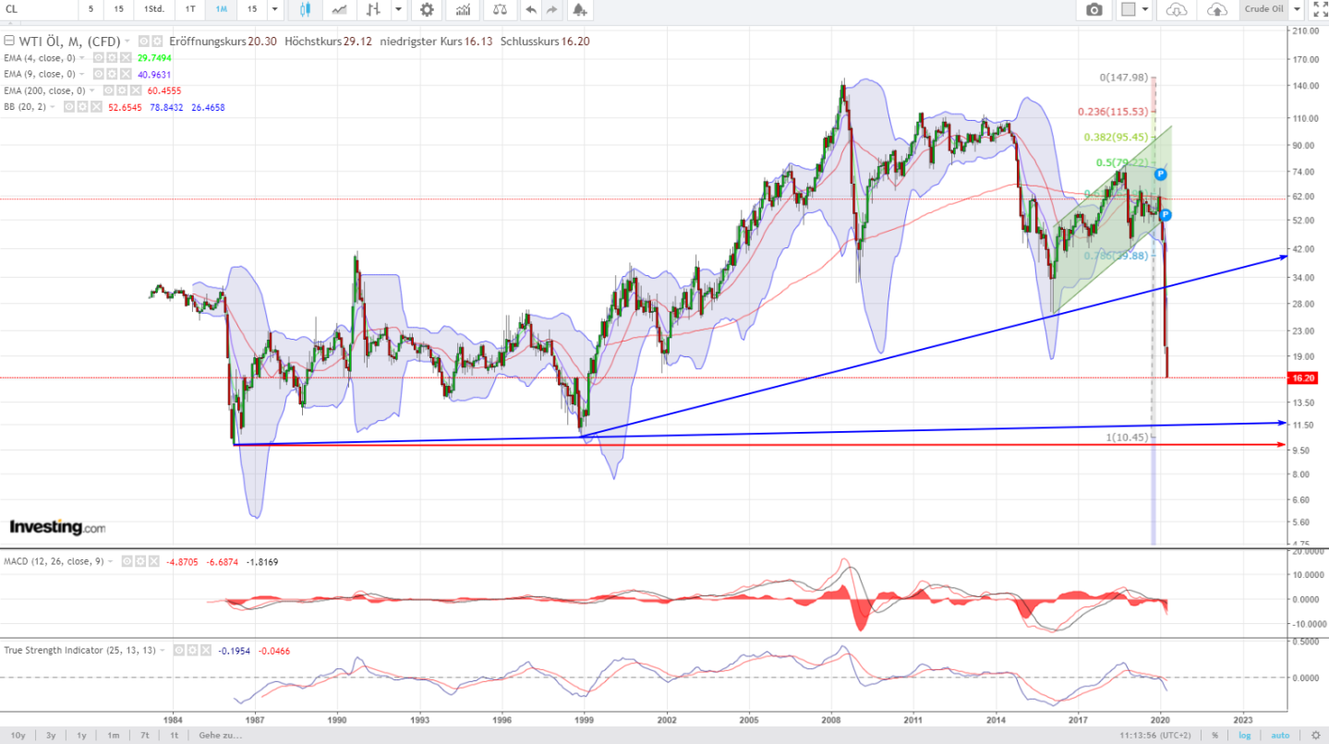Click the CL symbol input field
The width and height of the screenshot is (1329, 744).
tap(37, 9)
